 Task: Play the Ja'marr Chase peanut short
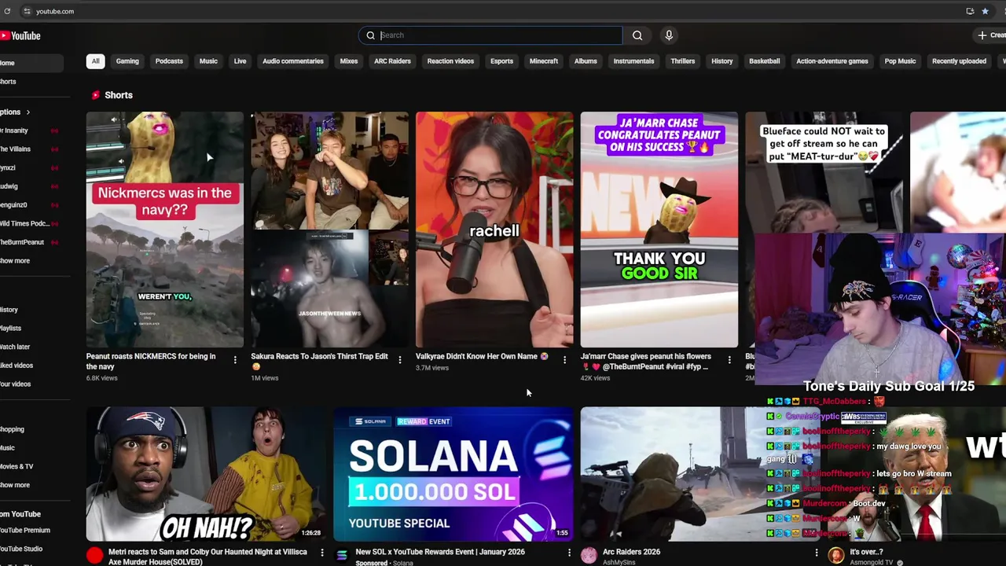click(x=659, y=230)
